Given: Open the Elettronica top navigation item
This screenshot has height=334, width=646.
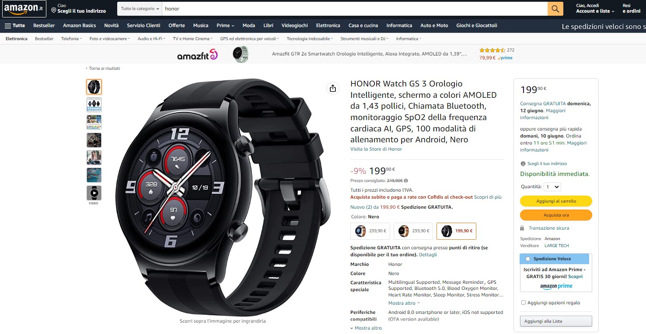Looking at the screenshot, I should pos(328,25).
